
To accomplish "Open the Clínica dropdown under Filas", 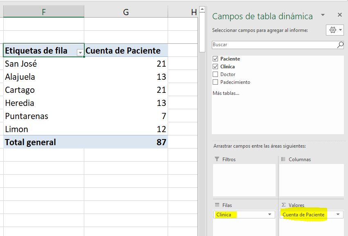I will [269, 214].
